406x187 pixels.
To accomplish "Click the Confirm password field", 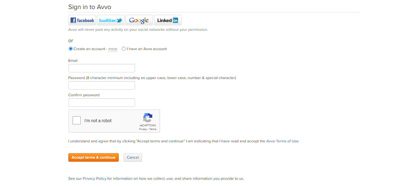I will [101, 102].
